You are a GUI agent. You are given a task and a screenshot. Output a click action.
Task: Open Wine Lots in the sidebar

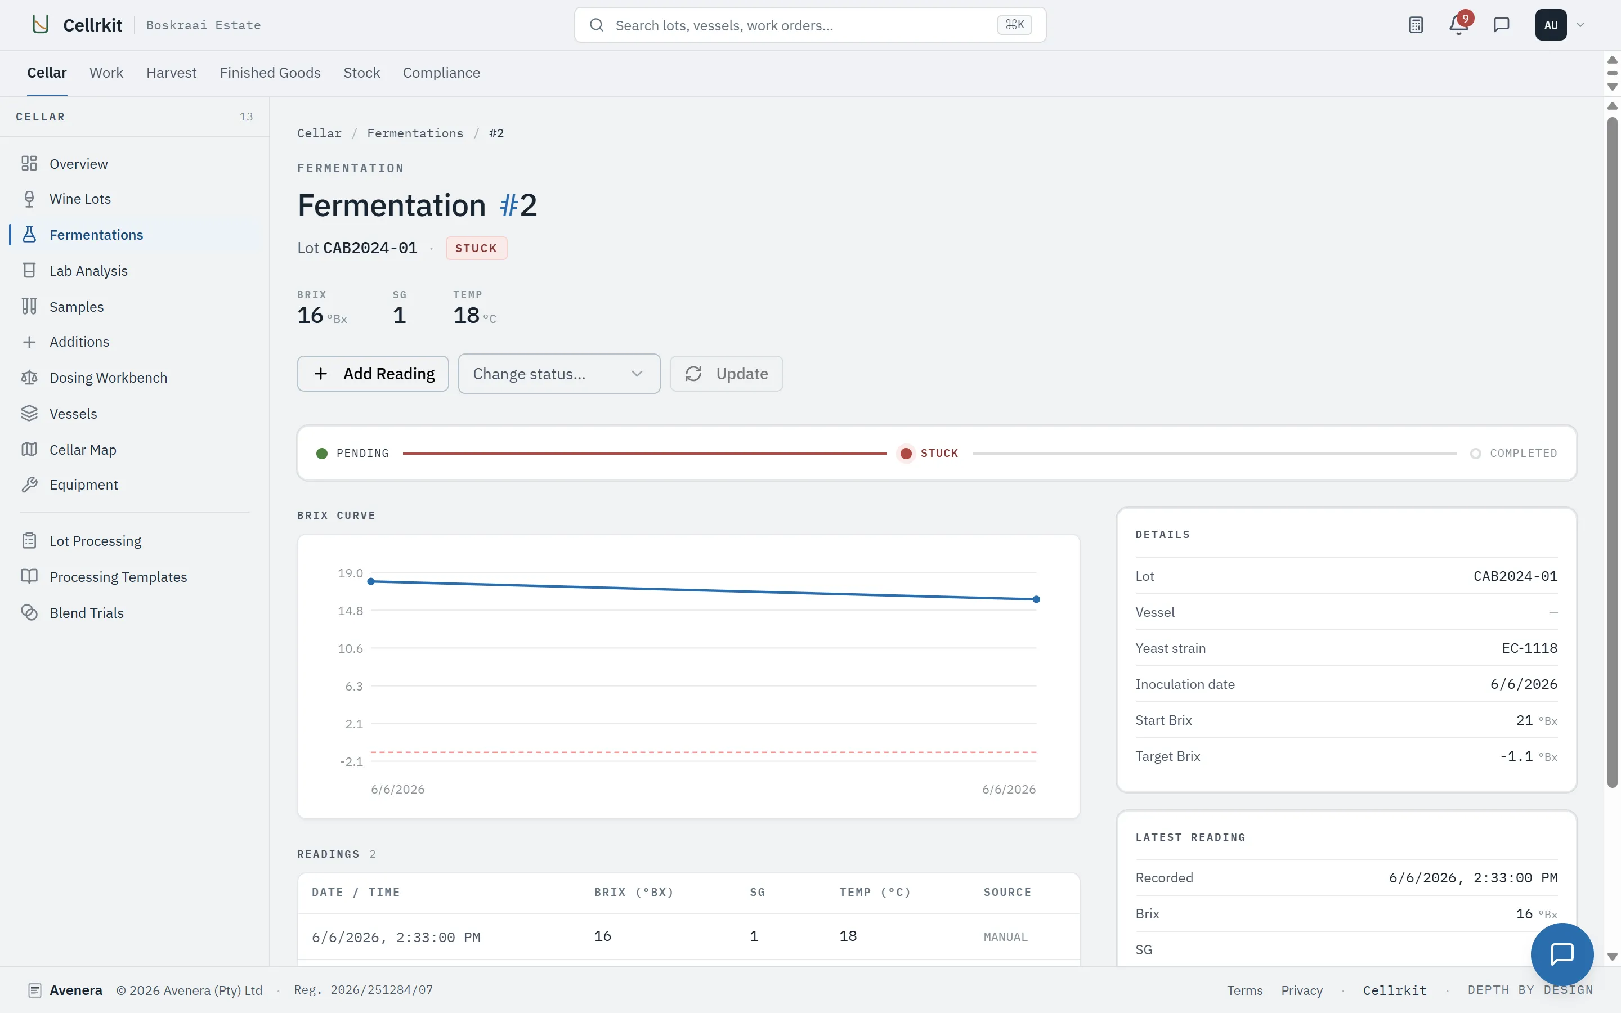point(135,199)
